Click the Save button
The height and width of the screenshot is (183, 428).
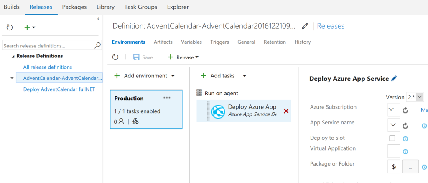pyautogui.click(x=143, y=57)
